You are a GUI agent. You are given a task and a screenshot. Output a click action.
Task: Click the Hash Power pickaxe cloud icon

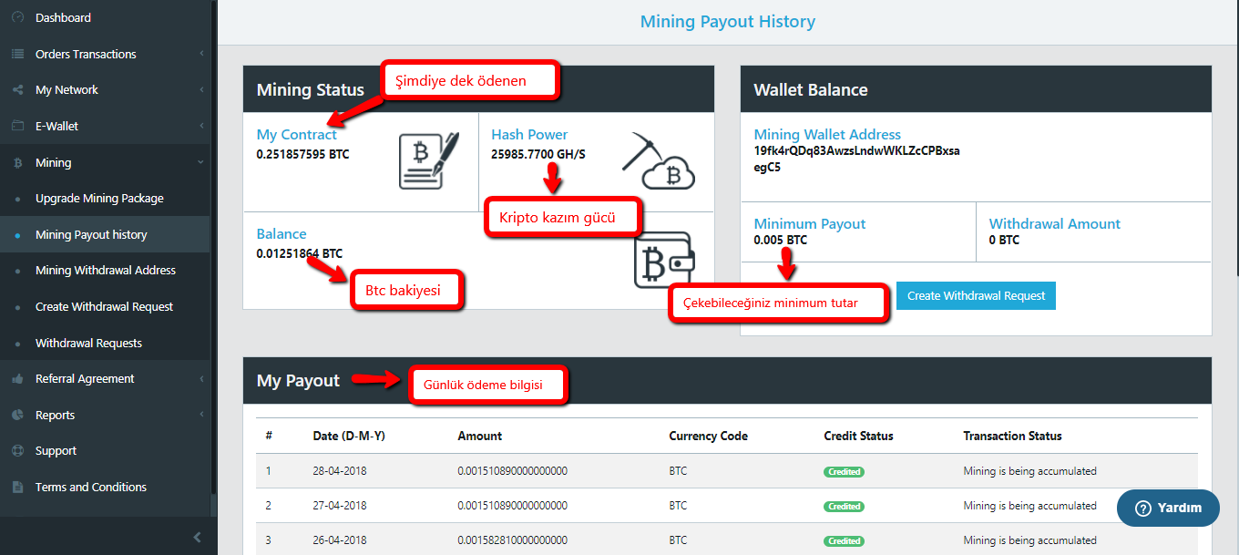tap(659, 160)
